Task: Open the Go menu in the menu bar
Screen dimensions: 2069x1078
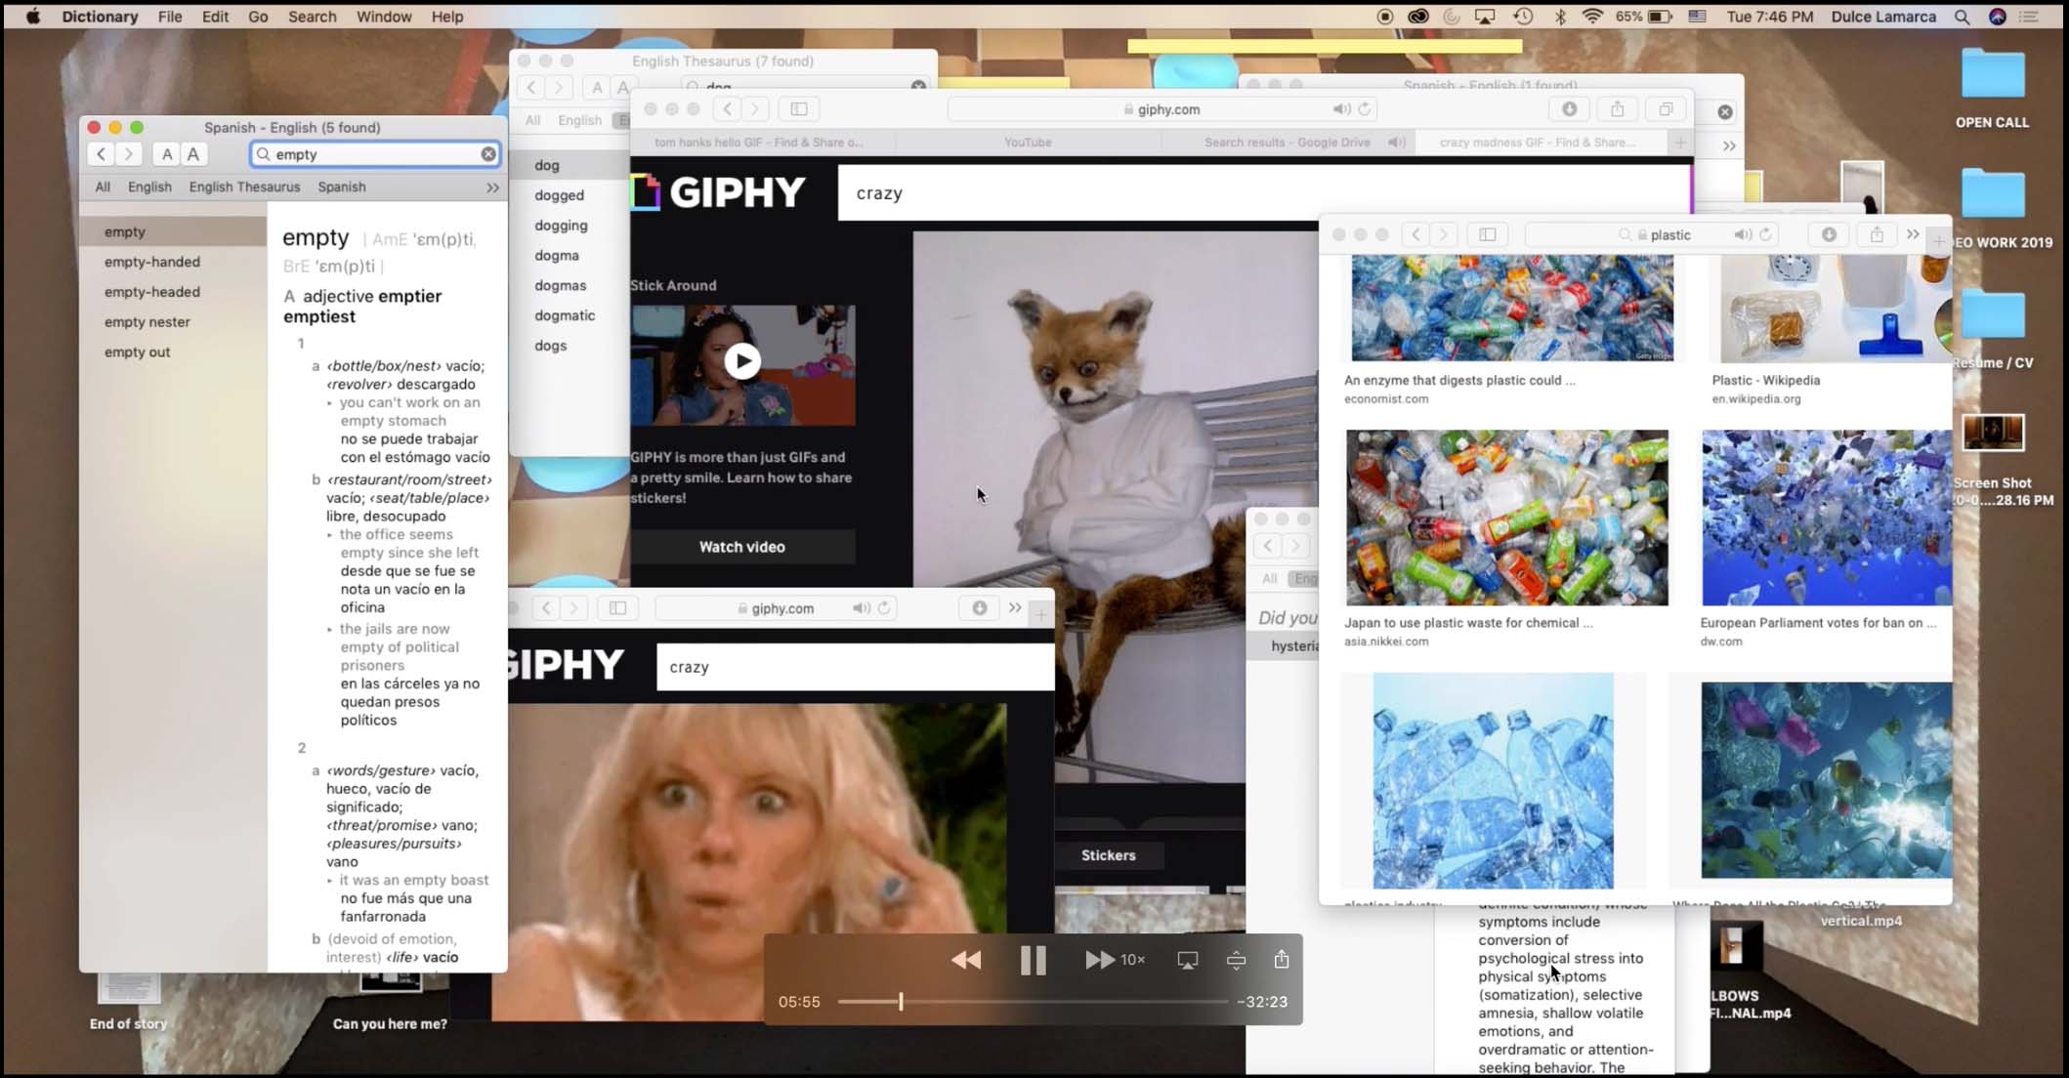Action: (x=258, y=17)
